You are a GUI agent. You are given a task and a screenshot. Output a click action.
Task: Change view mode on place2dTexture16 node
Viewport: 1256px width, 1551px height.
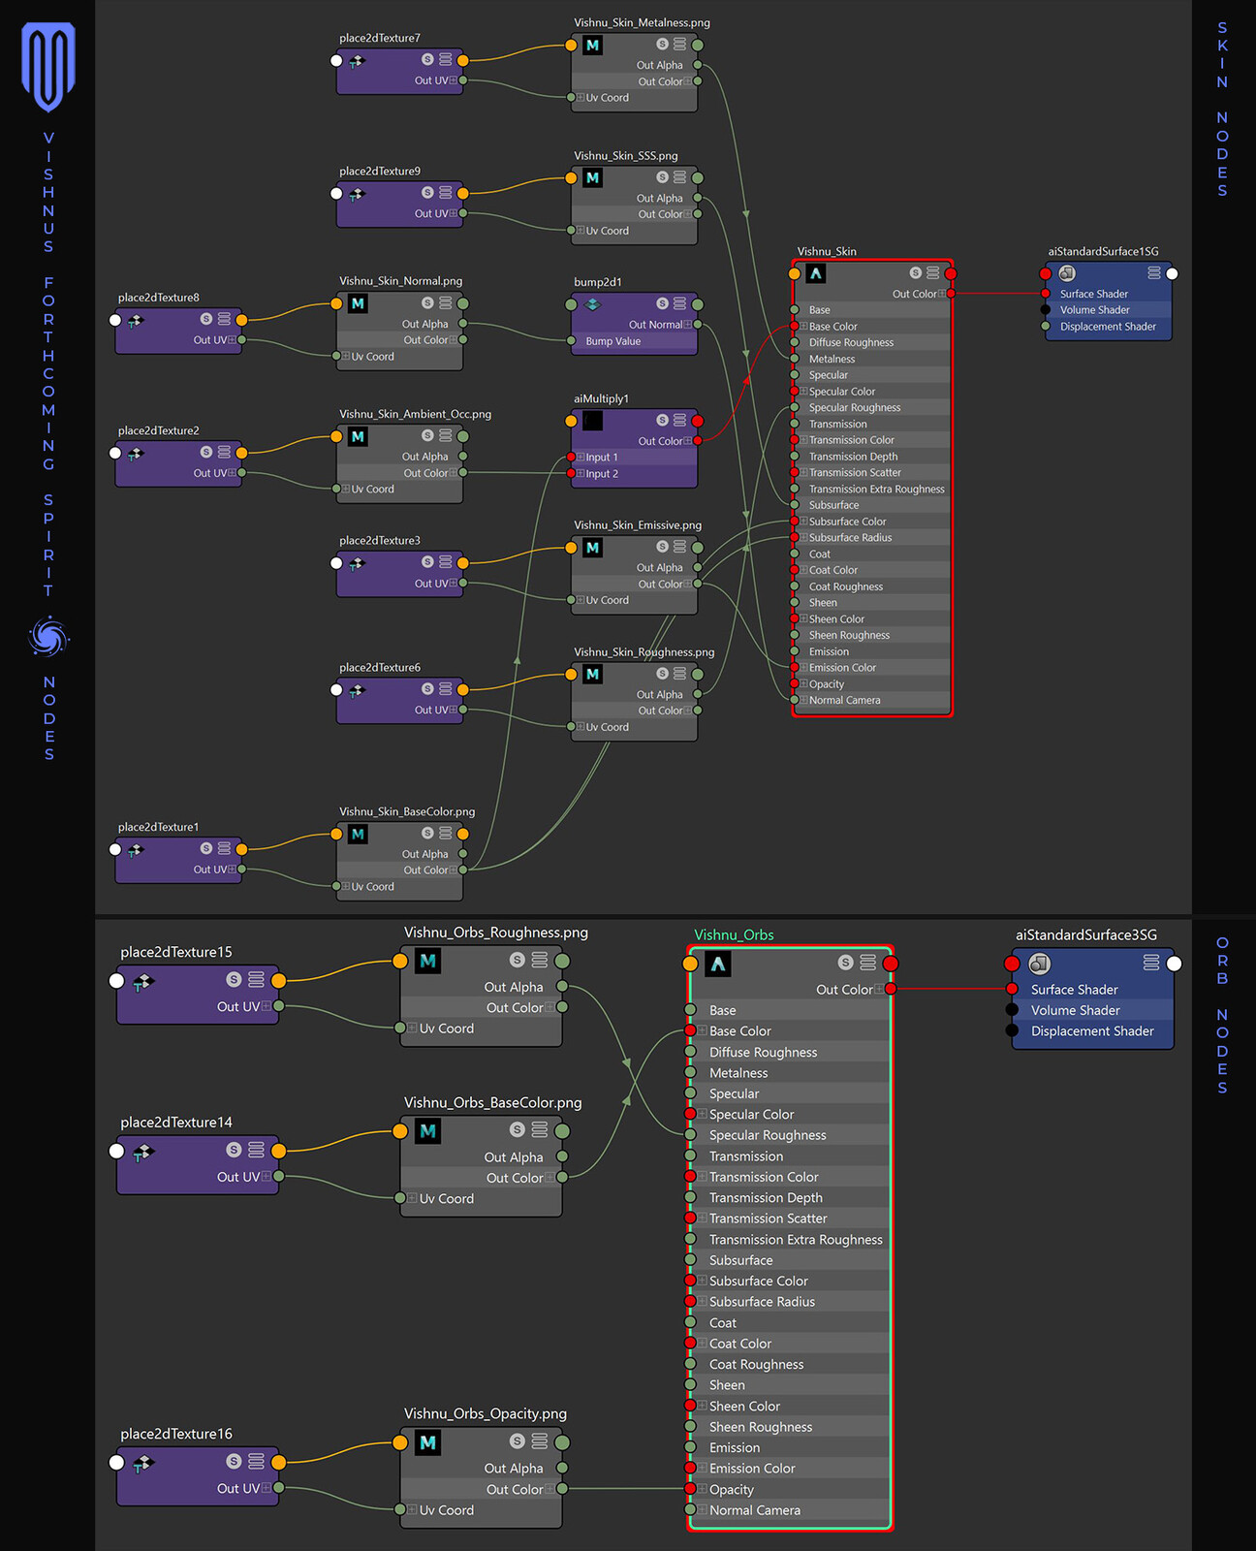point(256,1461)
